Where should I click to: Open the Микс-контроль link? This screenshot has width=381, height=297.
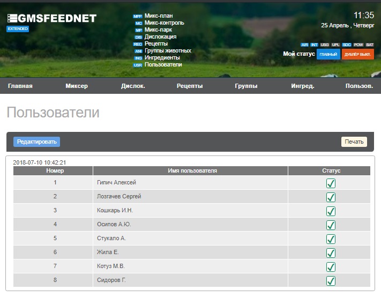click(165, 23)
